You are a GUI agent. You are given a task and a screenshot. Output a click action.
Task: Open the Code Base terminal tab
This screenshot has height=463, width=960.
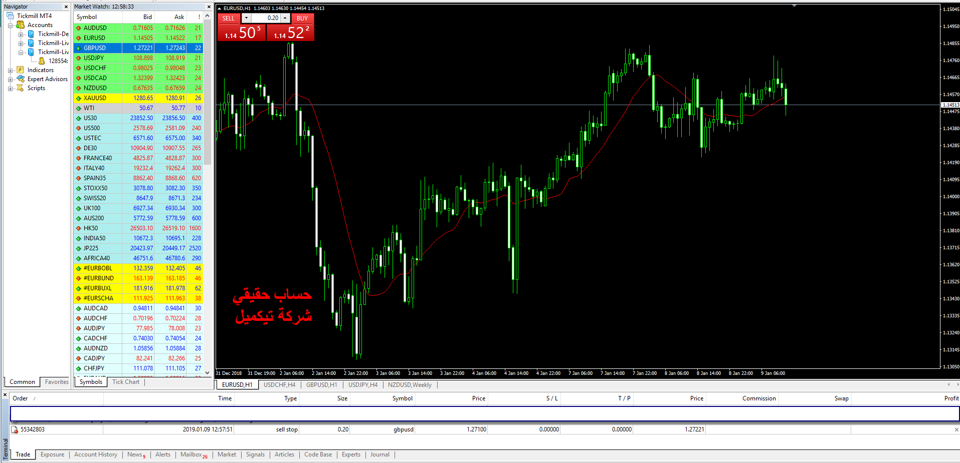pyautogui.click(x=318, y=454)
